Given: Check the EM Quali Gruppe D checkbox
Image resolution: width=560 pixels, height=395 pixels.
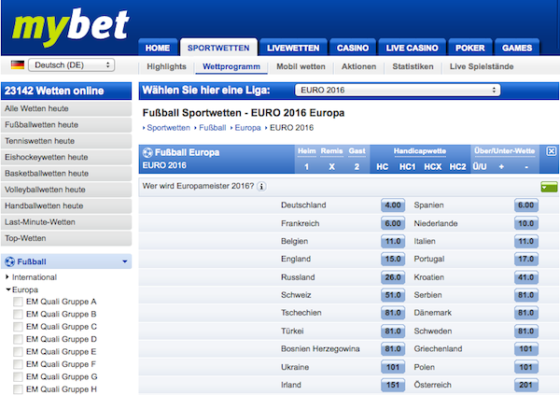Looking at the screenshot, I should pyautogui.click(x=18, y=339).
